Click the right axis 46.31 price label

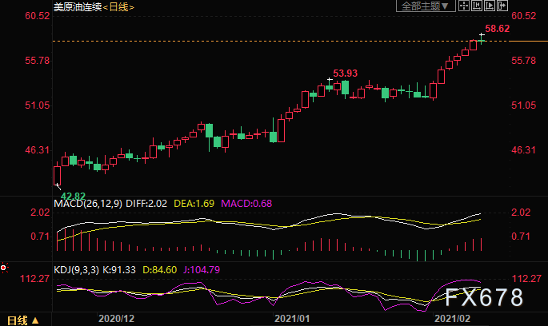click(x=523, y=150)
